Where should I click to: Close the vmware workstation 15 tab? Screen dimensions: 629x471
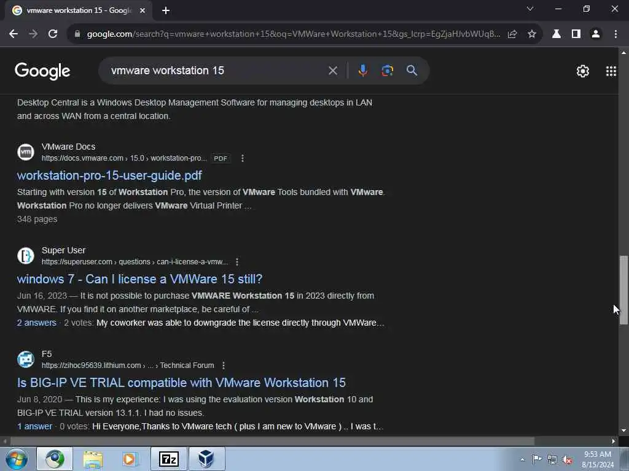143,10
